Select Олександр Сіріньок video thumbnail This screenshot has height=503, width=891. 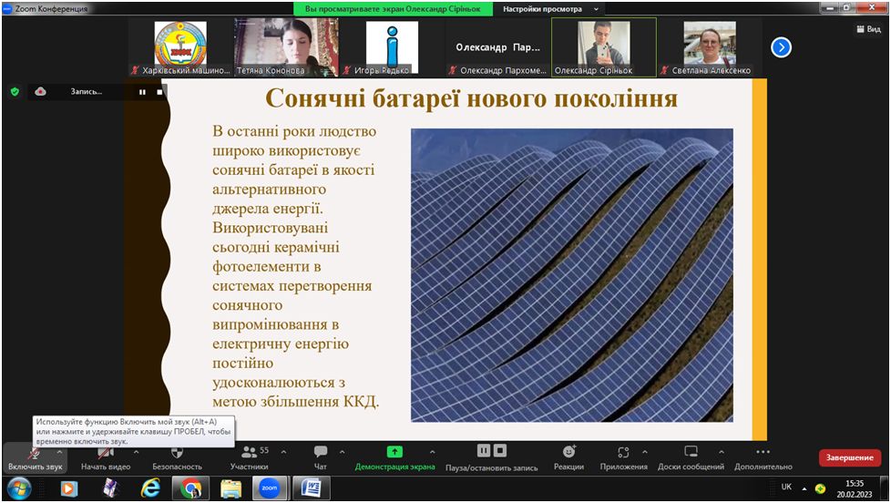point(603,47)
